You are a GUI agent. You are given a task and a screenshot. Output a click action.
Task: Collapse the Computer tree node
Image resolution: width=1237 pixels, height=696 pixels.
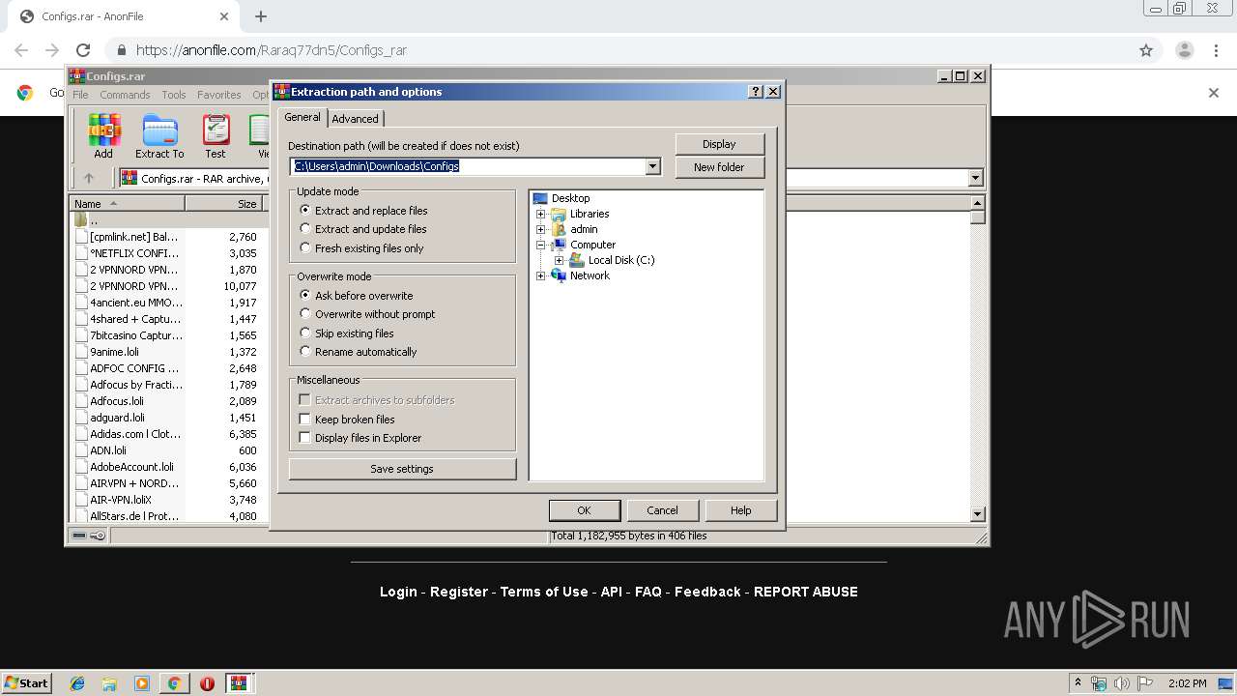540,245
